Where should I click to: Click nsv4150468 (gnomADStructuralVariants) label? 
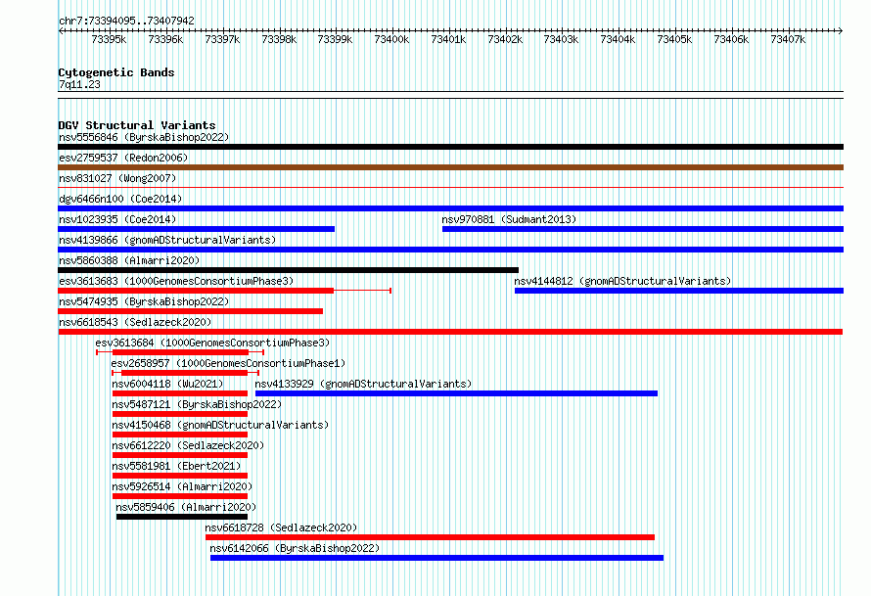(x=220, y=425)
